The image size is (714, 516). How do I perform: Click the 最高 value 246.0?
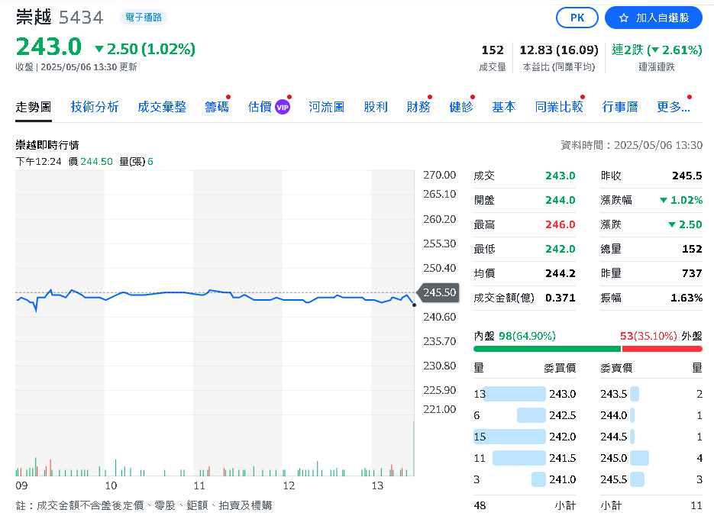coord(560,224)
